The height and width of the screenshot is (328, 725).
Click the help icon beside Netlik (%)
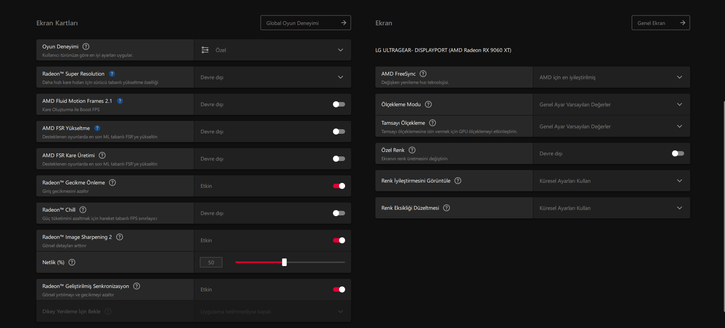click(x=72, y=262)
